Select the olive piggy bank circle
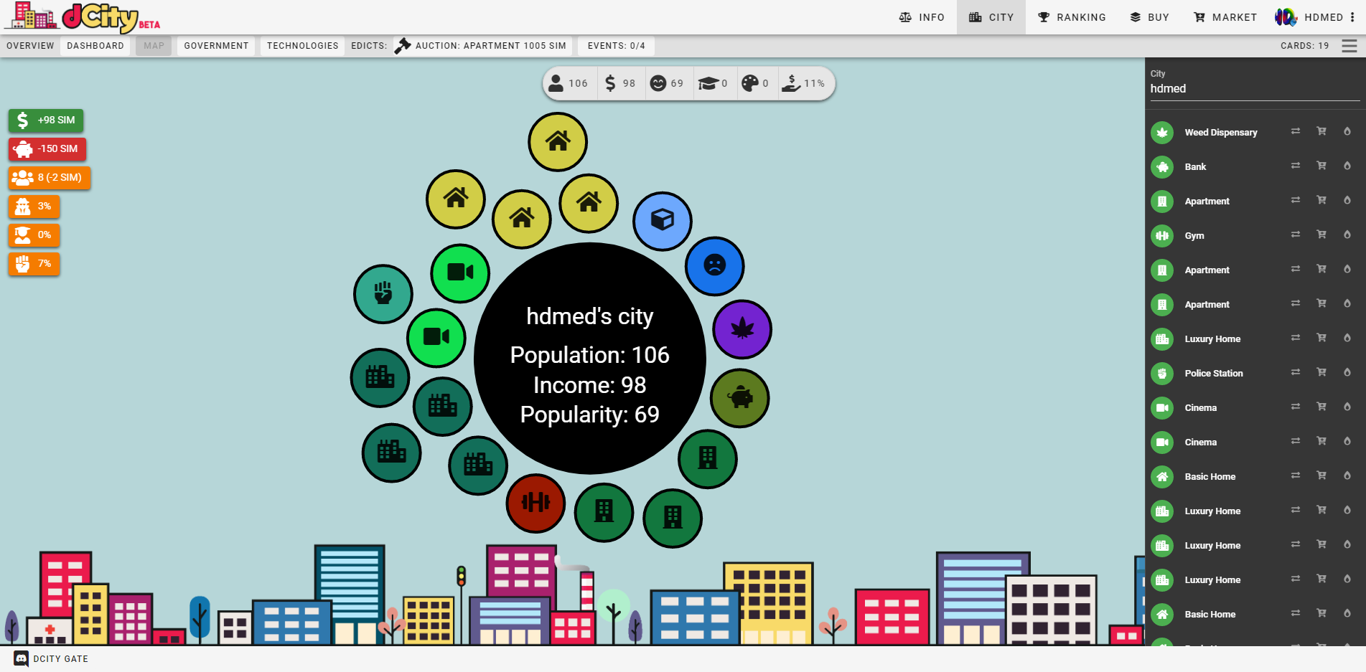1366x672 pixels. coord(740,398)
